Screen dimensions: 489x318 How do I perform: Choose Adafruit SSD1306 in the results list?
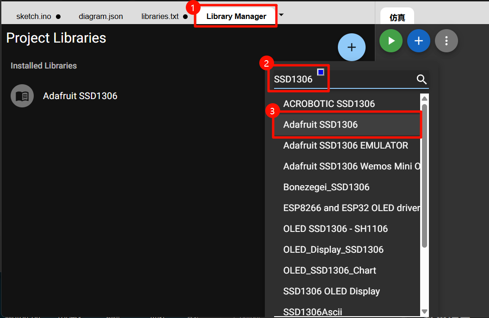pyautogui.click(x=347, y=125)
